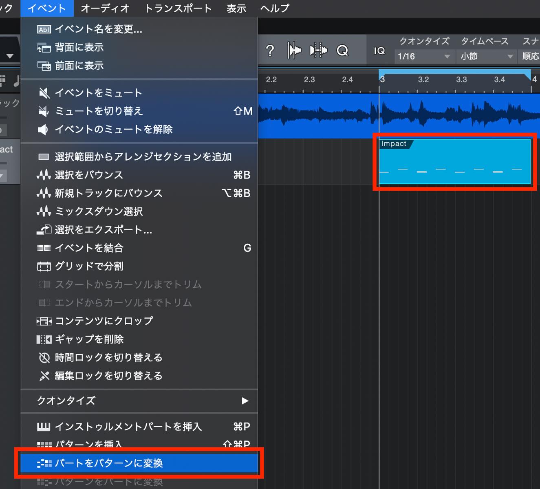Open the クオンタイズ 1/16 dropdown
Image resolution: width=540 pixels, height=489 pixels.
424,56
